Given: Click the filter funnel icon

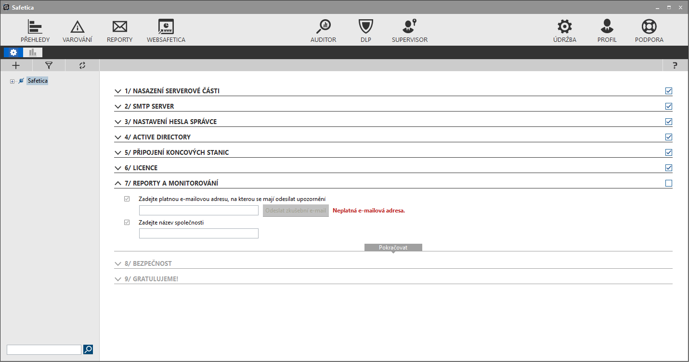Looking at the screenshot, I should pyautogui.click(x=49, y=65).
